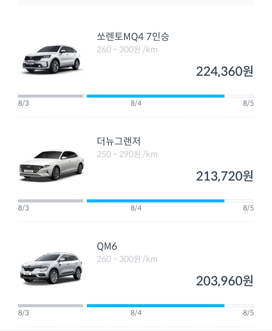Viewport: 272px width, 331px height.
Task: Click the blue reservation bar for QM6
Action: tap(156, 306)
